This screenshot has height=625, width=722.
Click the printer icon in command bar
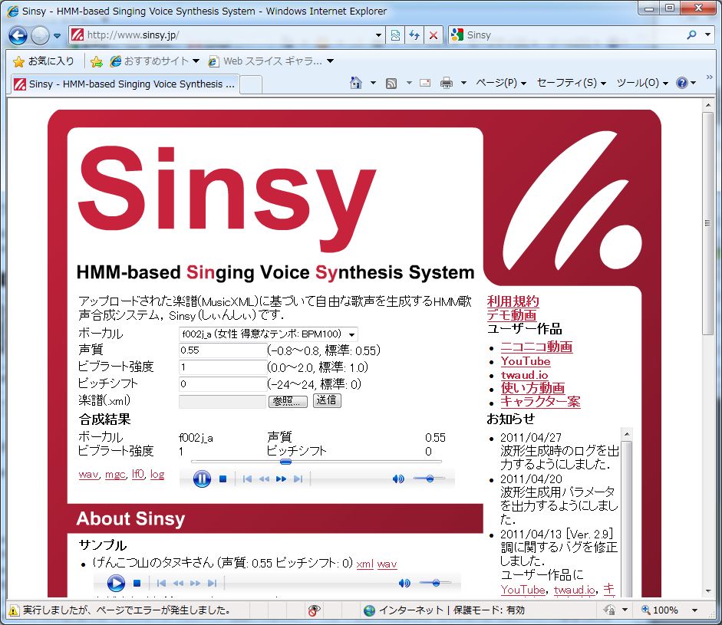[x=447, y=84]
